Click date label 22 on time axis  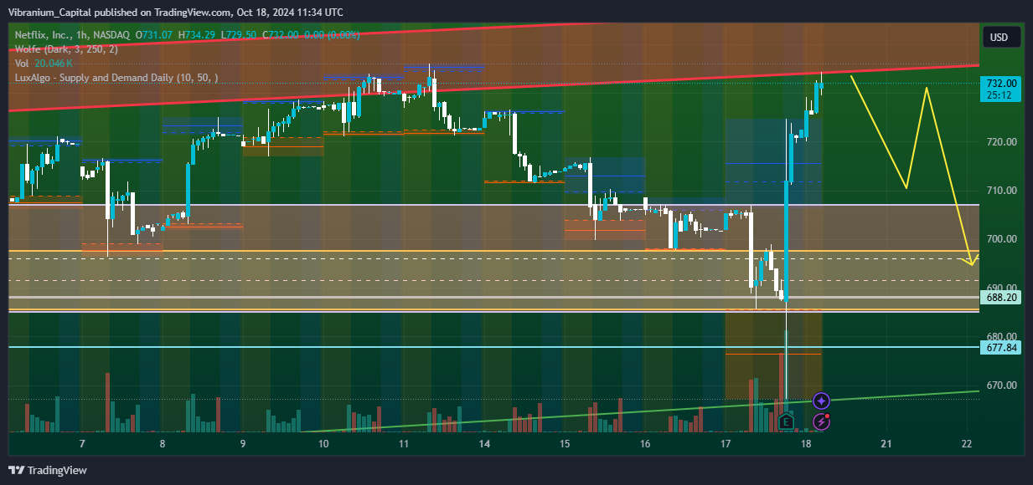click(x=967, y=444)
